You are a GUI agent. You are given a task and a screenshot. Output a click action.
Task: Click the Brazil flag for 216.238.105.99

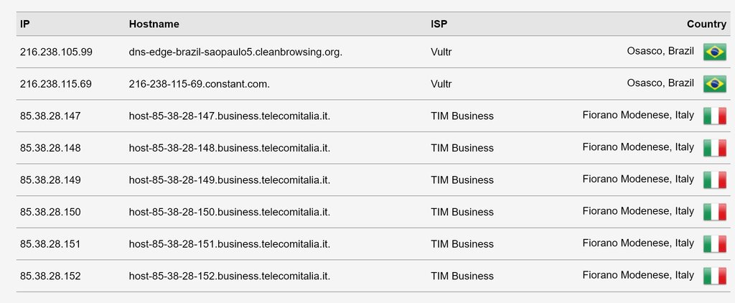tap(714, 52)
